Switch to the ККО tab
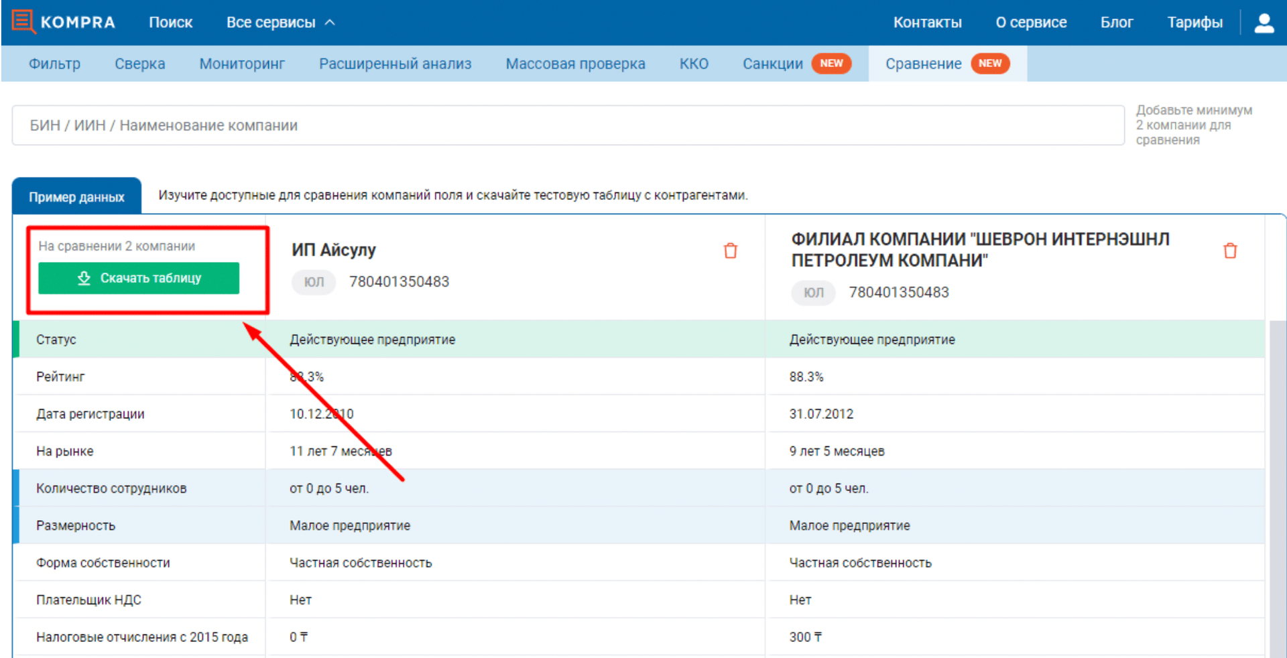The image size is (1287, 658). coord(694,64)
